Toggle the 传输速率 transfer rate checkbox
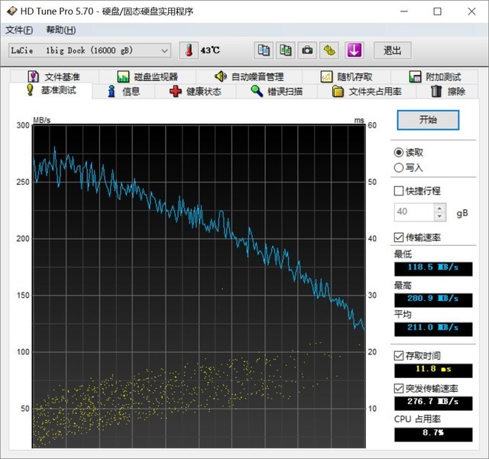 (x=399, y=238)
